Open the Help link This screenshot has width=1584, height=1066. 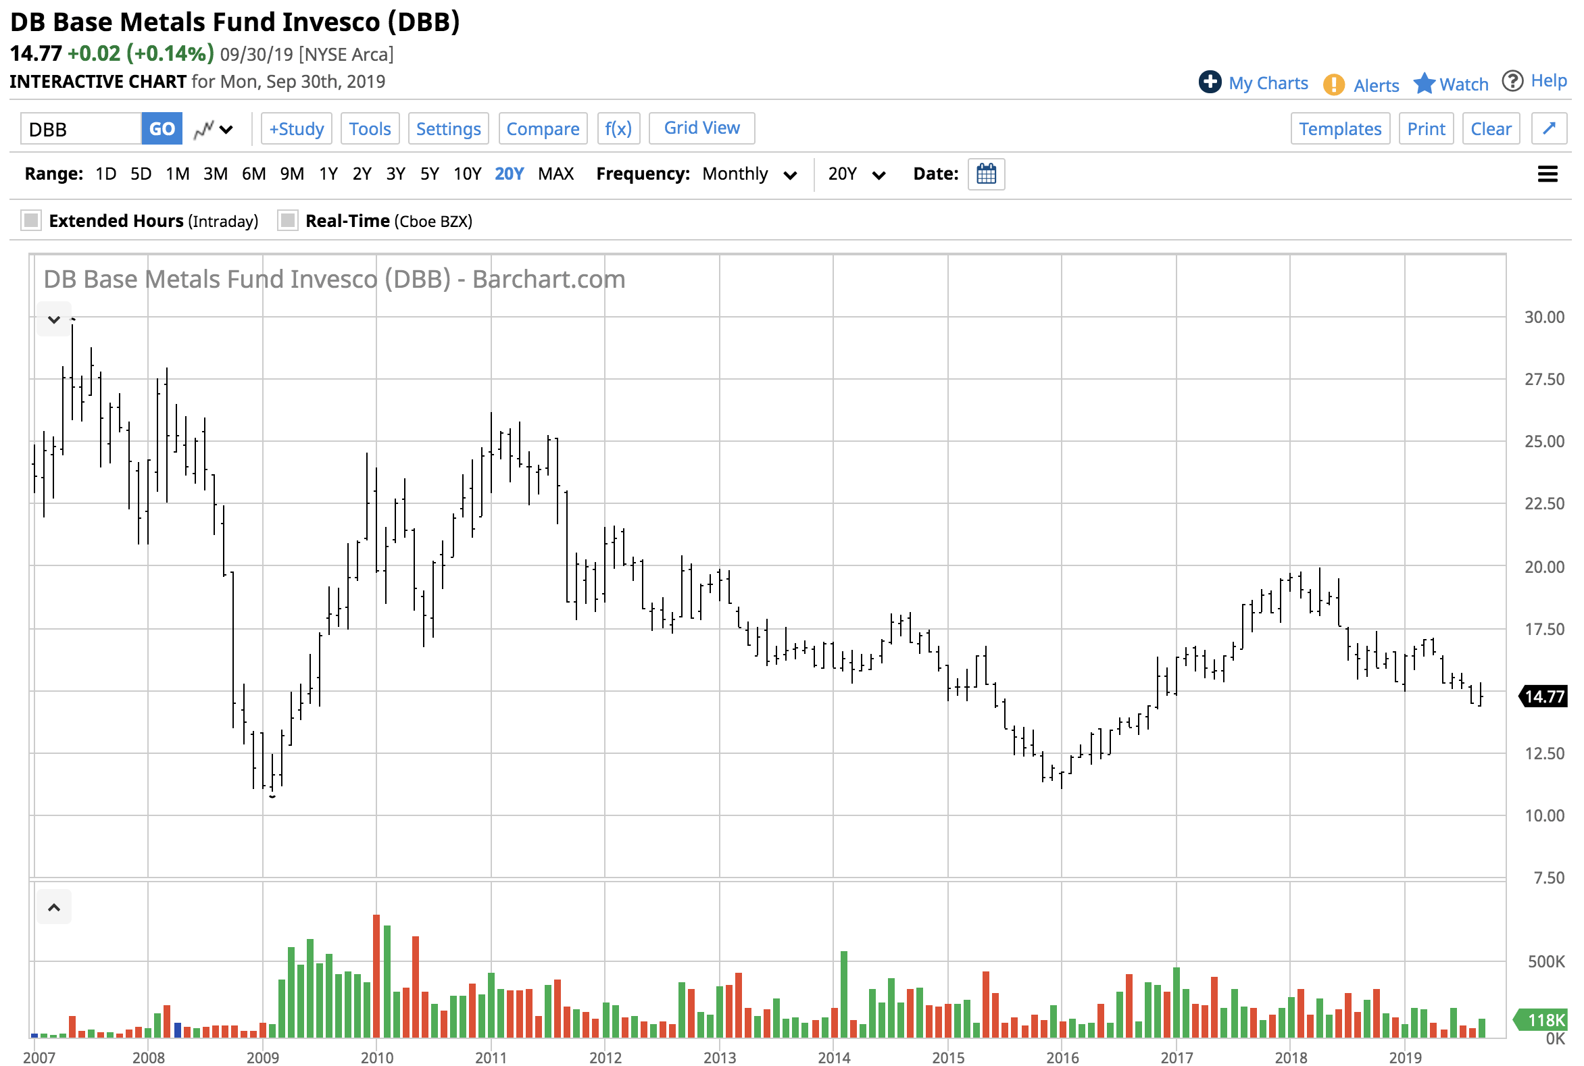pos(1549,81)
